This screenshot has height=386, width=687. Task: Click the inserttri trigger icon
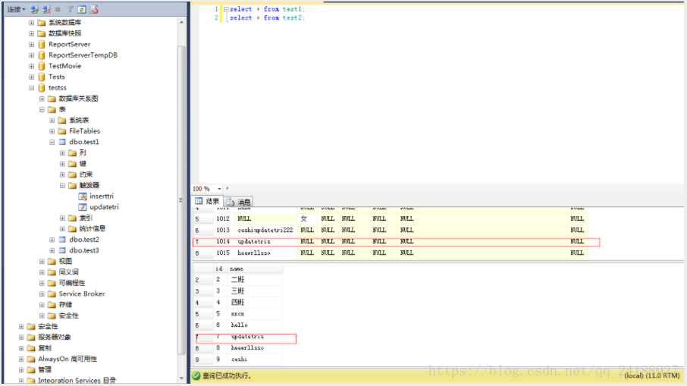[x=83, y=196]
